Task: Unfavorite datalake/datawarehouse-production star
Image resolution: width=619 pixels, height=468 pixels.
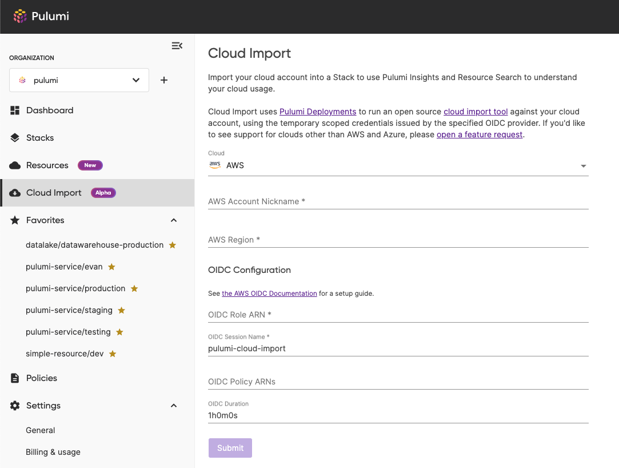Action: (173, 245)
